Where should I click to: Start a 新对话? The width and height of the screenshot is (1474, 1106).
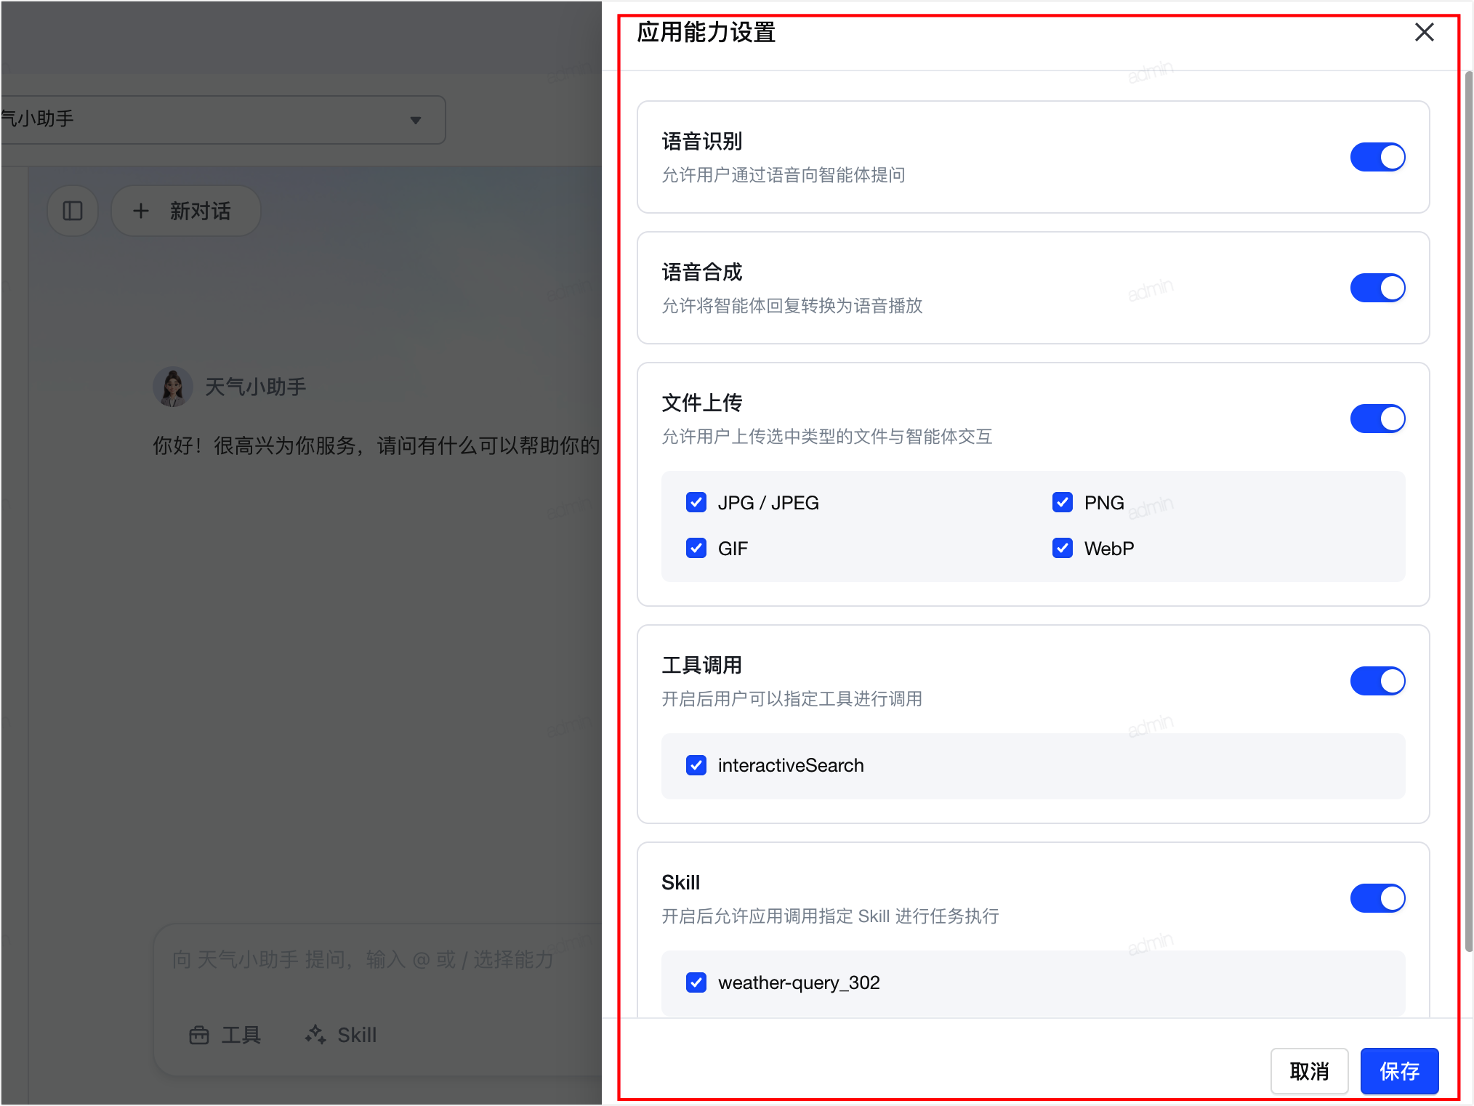[185, 211]
